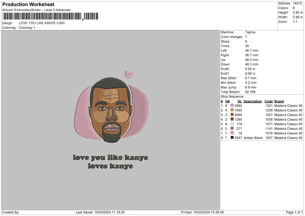Click design name 'LOVE YOU LIKE KANYE 3,8IN'

coord(42,23)
